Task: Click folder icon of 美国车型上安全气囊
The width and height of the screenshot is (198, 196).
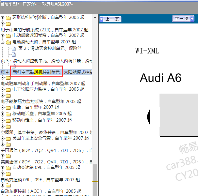Action: (x=8, y=139)
